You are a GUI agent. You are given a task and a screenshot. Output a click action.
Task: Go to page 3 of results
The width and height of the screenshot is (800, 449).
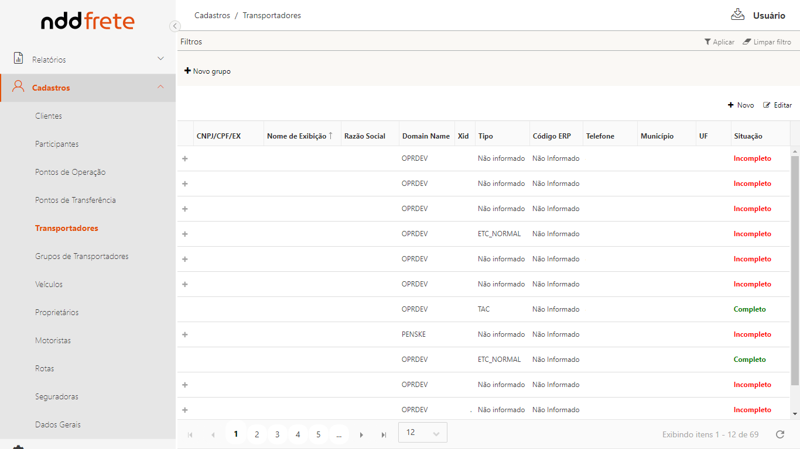(x=277, y=434)
